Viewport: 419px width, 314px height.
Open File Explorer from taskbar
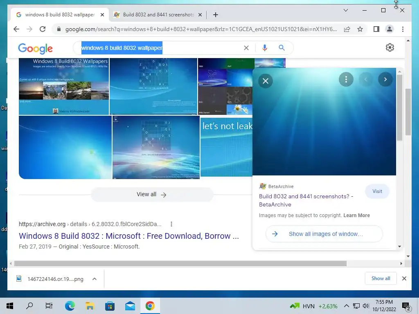(x=90, y=306)
